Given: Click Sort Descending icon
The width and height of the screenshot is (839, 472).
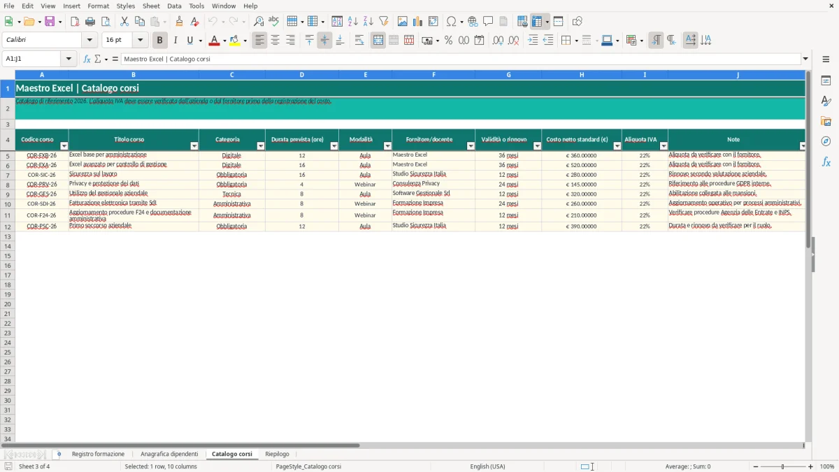Looking at the screenshot, I should coord(368,22).
